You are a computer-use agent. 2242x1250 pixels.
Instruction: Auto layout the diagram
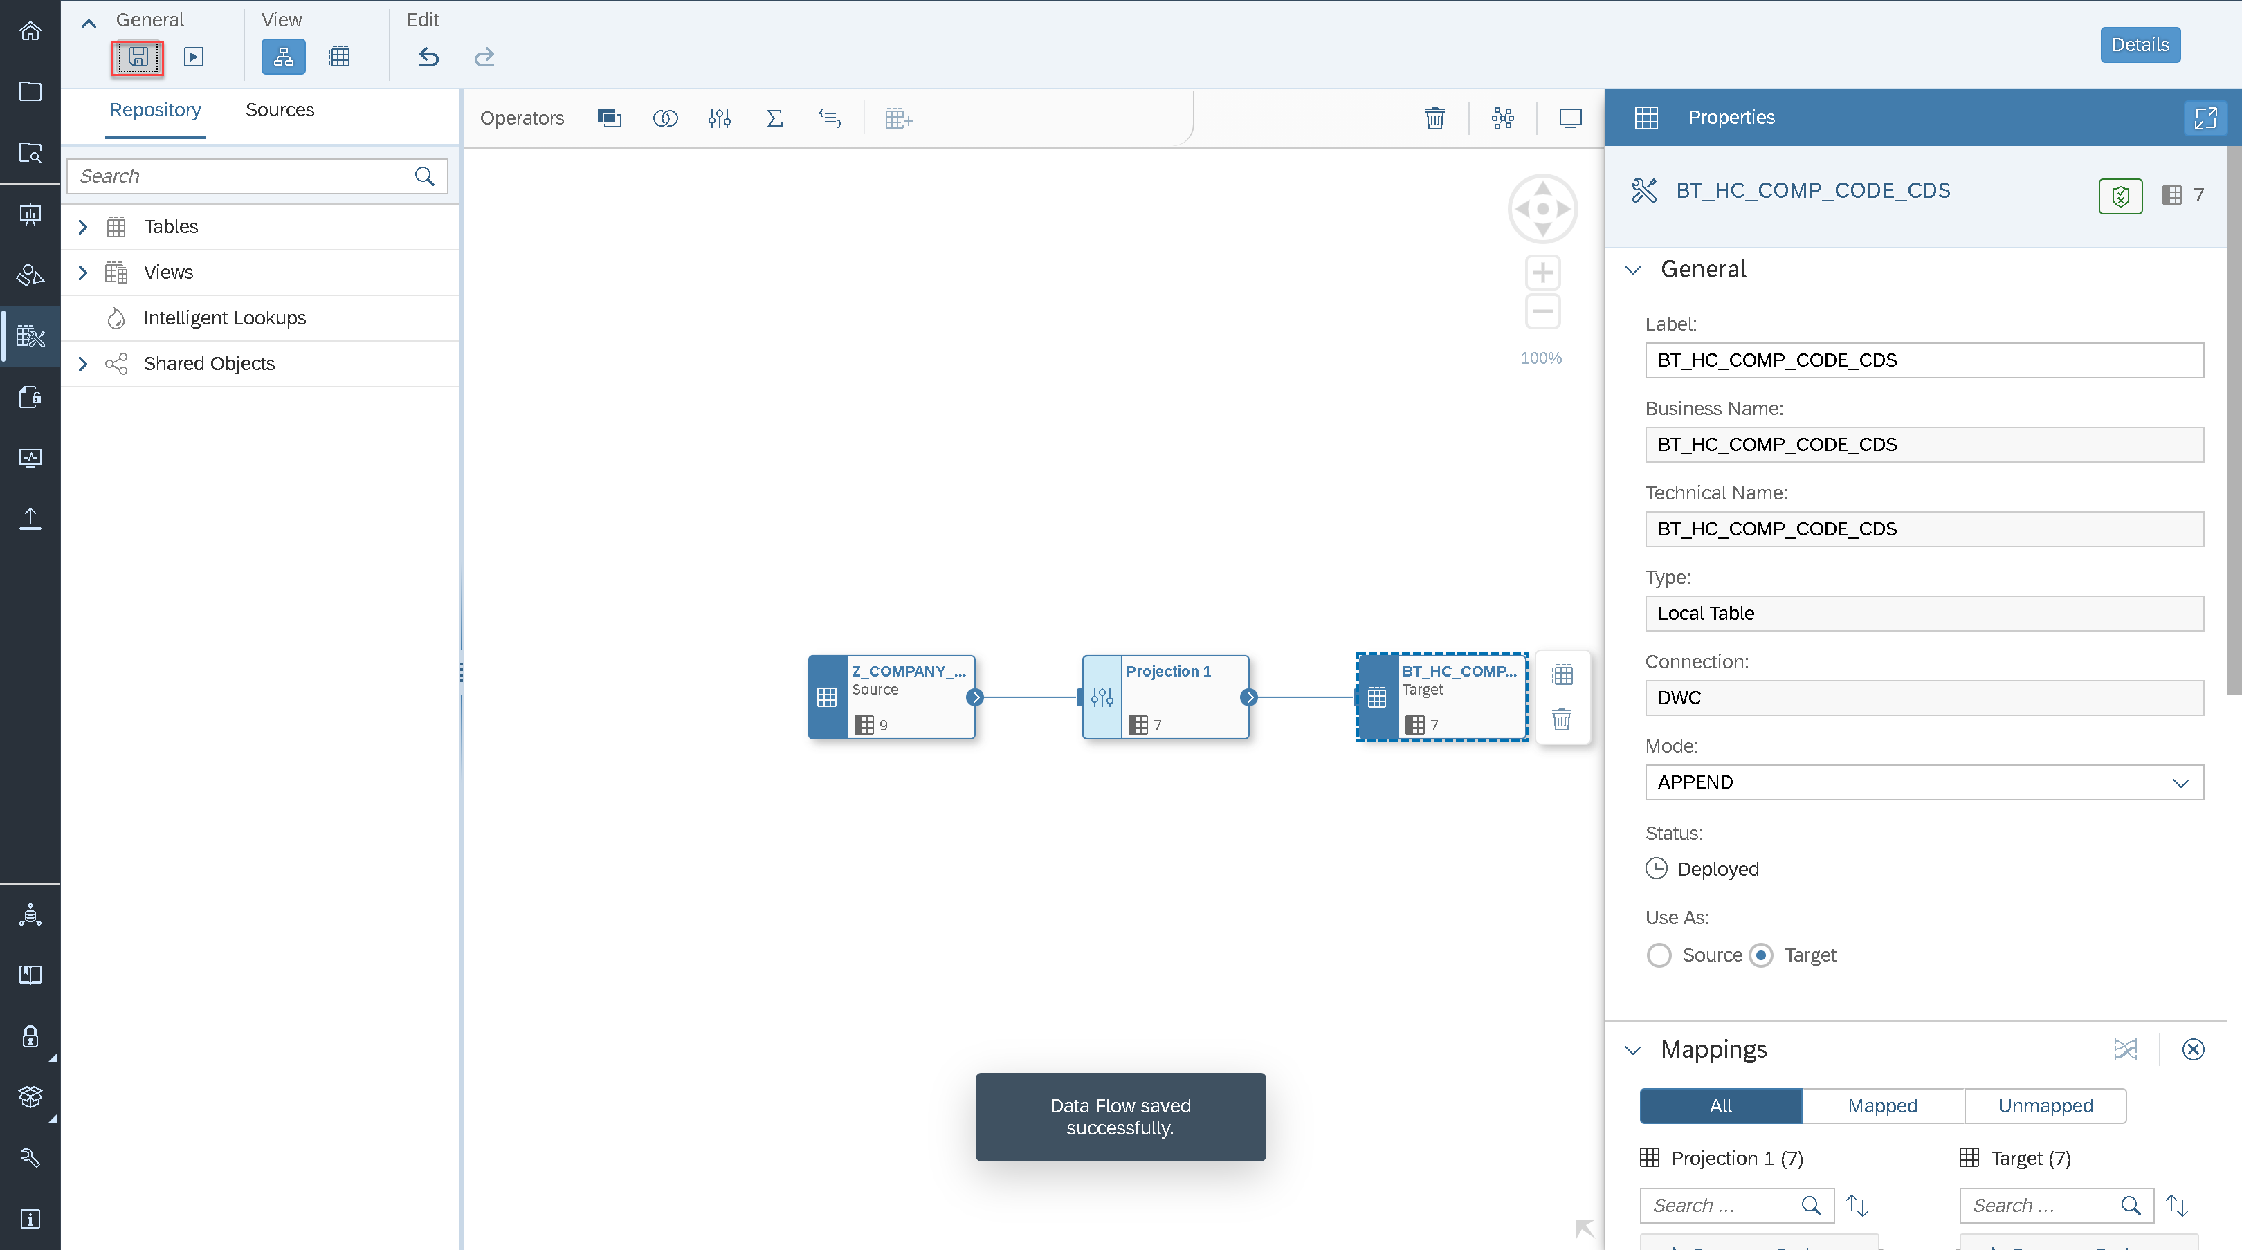coord(1503,118)
